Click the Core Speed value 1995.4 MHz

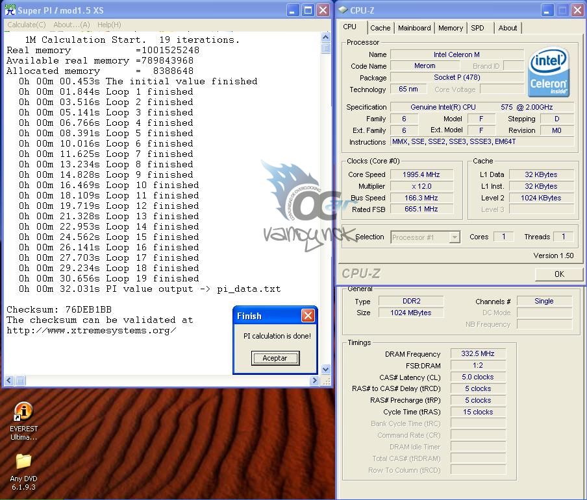(x=421, y=174)
